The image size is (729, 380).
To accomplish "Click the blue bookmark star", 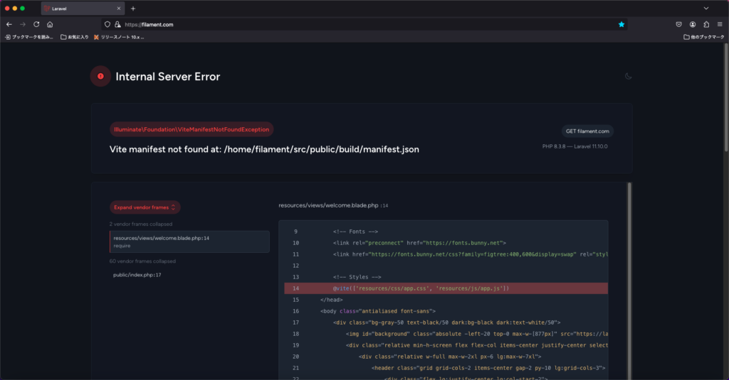I will pos(621,25).
